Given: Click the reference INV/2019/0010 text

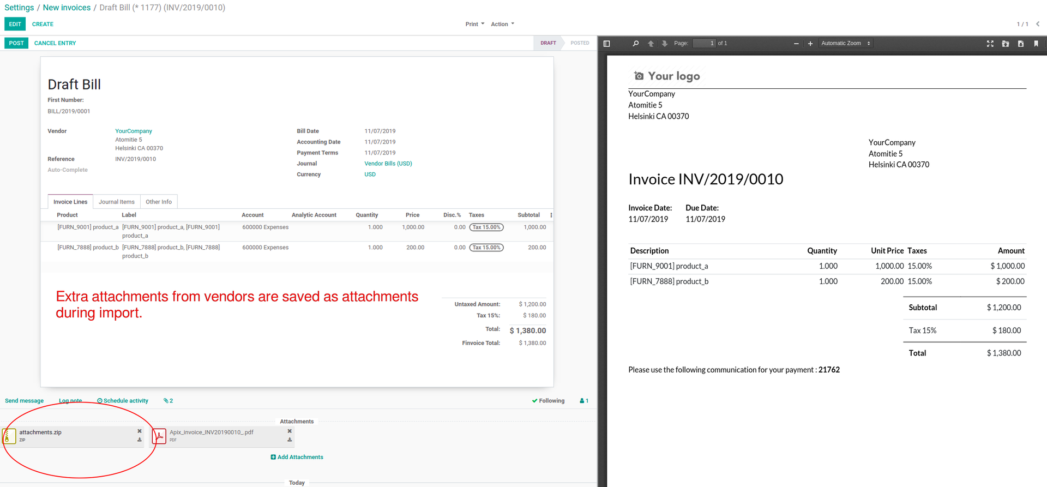Looking at the screenshot, I should coord(135,159).
